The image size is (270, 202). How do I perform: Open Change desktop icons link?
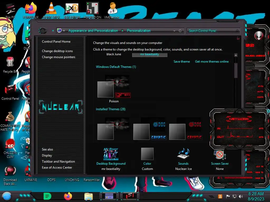57,51
